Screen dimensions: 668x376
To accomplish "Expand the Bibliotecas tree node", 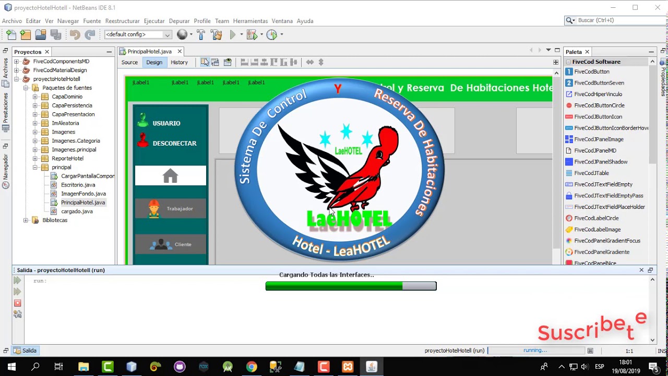I will 26,220.
